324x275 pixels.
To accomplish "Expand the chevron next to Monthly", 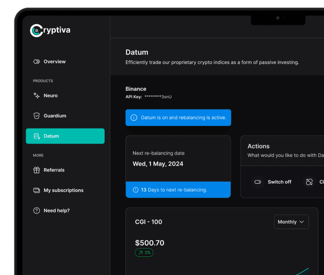I will (302, 222).
